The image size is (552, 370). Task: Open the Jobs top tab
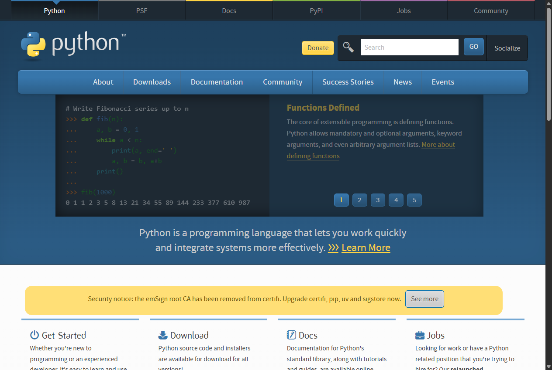404,10
